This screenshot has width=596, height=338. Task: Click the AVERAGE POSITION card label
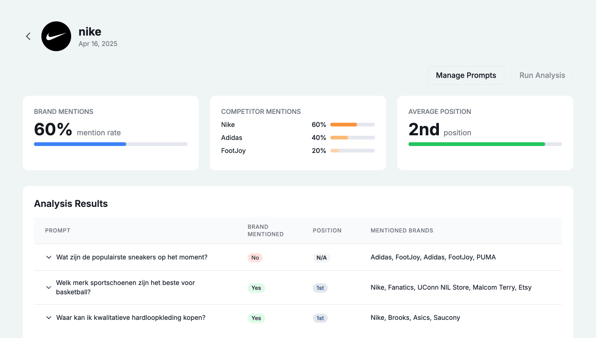pos(440,112)
